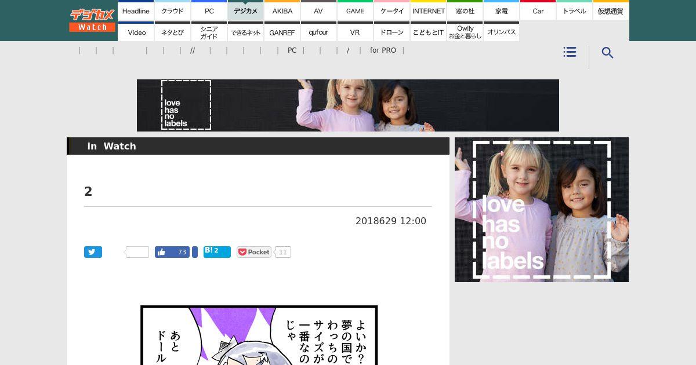Open ドローン tab
Screen dimensions: 696x365
(391, 32)
